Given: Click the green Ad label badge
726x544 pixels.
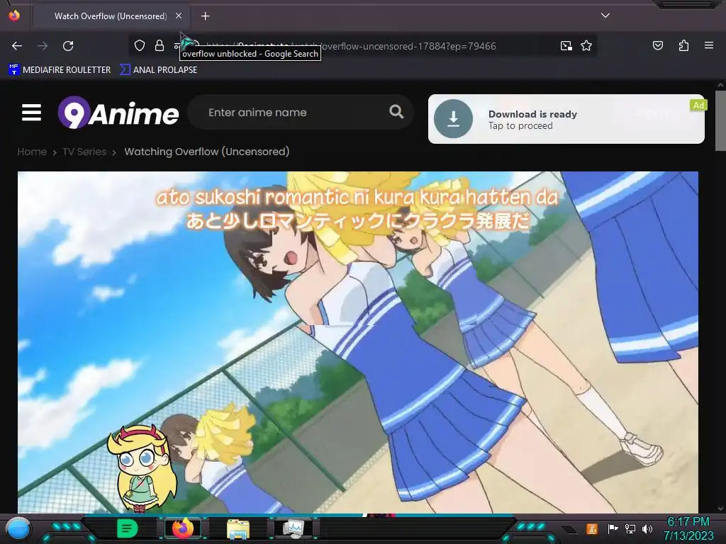Looking at the screenshot, I should coord(698,106).
